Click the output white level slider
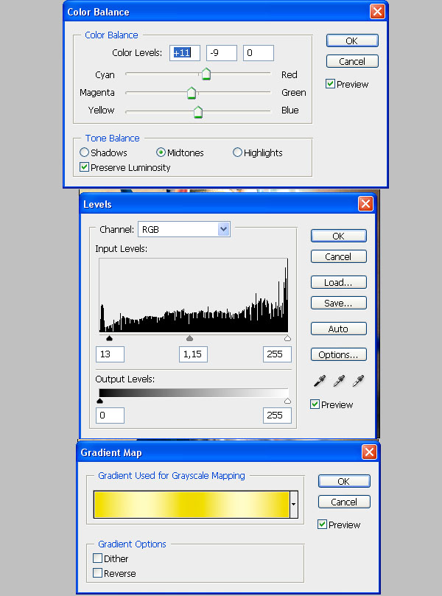The height and width of the screenshot is (596, 442). pyautogui.click(x=288, y=401)
